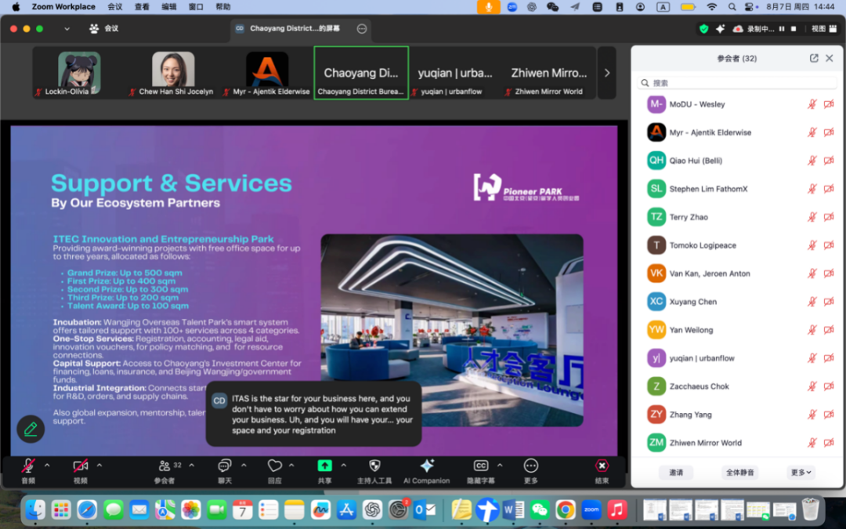The image size is (846, 529).
Task: Open the 编辑 menu in menu bar
Action: coord(168,7)
